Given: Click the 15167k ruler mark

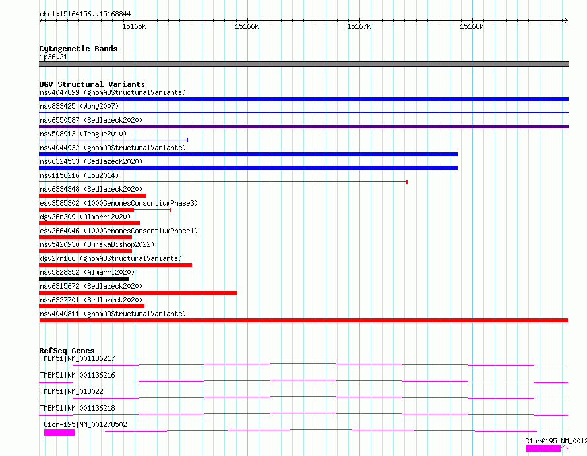Looking at the screenshot, I should tap(359, 26).
